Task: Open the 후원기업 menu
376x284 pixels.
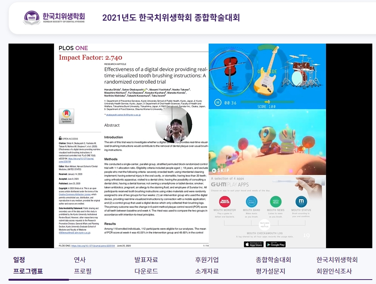Action: pos(207,260)
